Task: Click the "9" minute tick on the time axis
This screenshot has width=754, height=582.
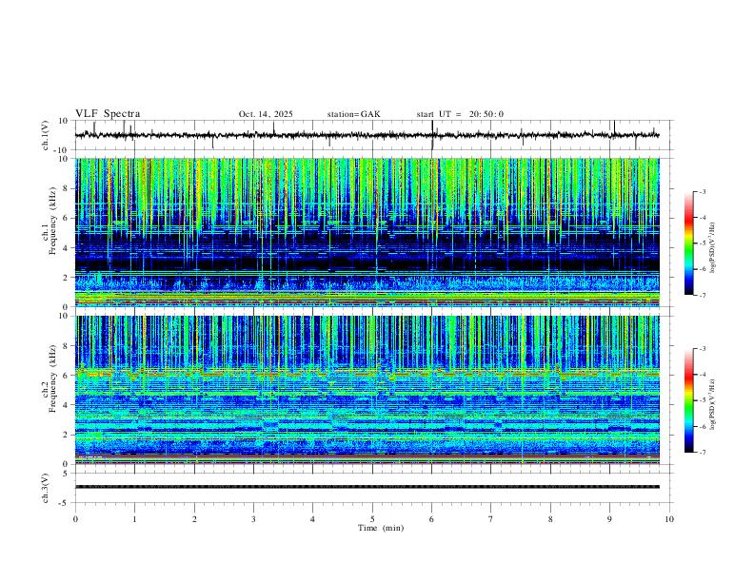Action: (x=609, y=519)
